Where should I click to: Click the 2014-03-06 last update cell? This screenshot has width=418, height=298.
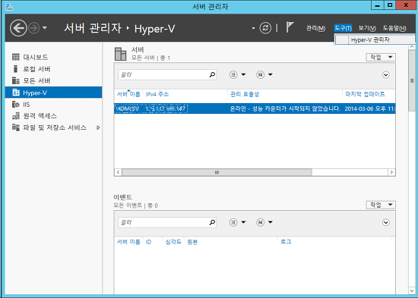(x=370, y=108)
